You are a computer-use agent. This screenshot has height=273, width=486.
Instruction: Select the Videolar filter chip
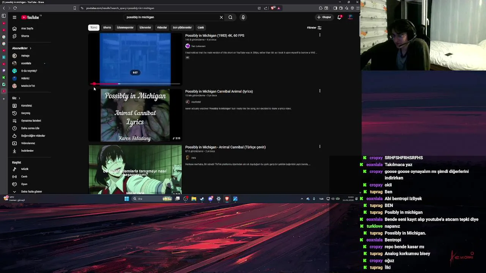point(162,27)
